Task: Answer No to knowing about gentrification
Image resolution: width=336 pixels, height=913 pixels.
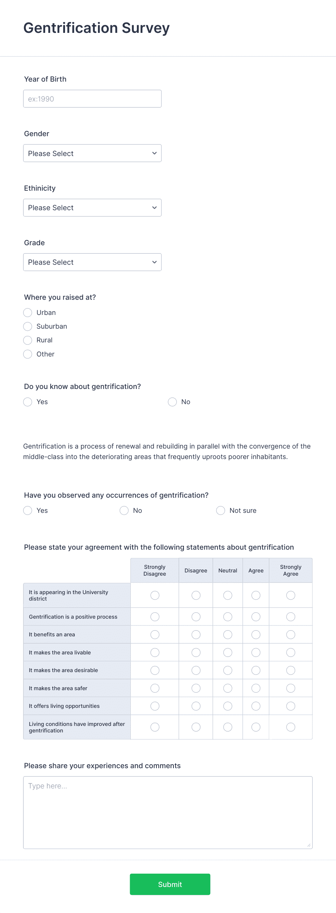Action: pos(172,402)
